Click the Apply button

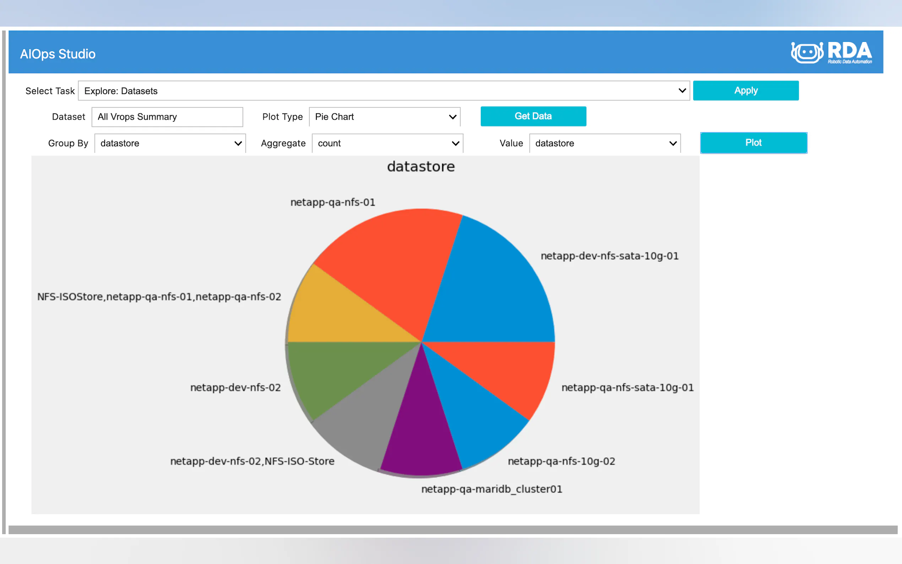point(745,91)
